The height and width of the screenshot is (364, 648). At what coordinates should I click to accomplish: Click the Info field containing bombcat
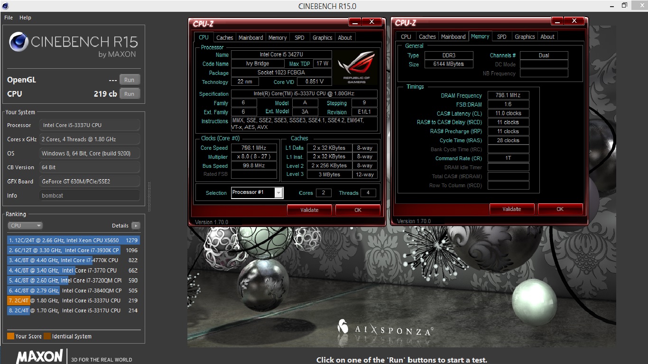(90, 195)
